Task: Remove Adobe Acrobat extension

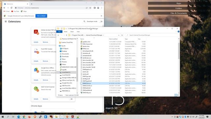Action: (x=45, y=42)
